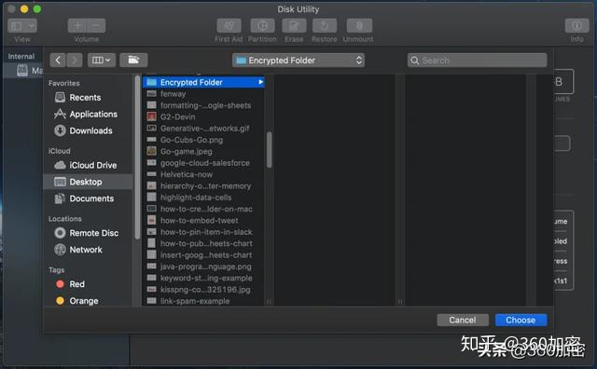Screen dimensions: 597x369
Task: Click the green zoom window button
Action: [x=37, y=8]
